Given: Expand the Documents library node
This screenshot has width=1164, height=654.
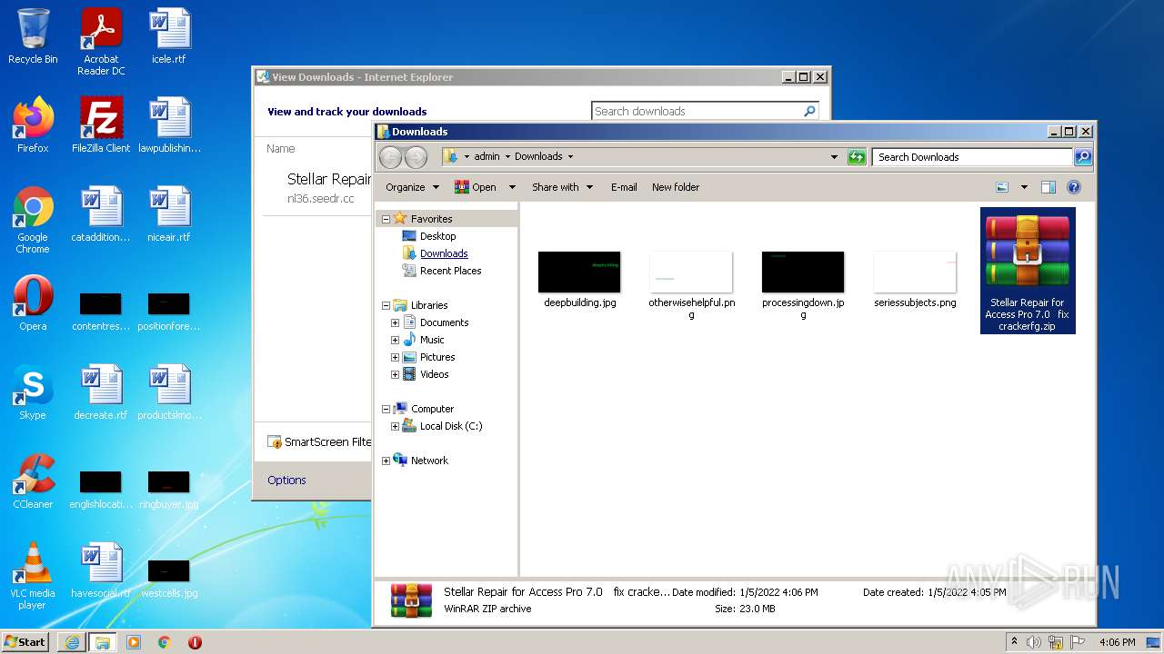Looking at the screenshot, I should pyautogui.click(x=395, y=322).
